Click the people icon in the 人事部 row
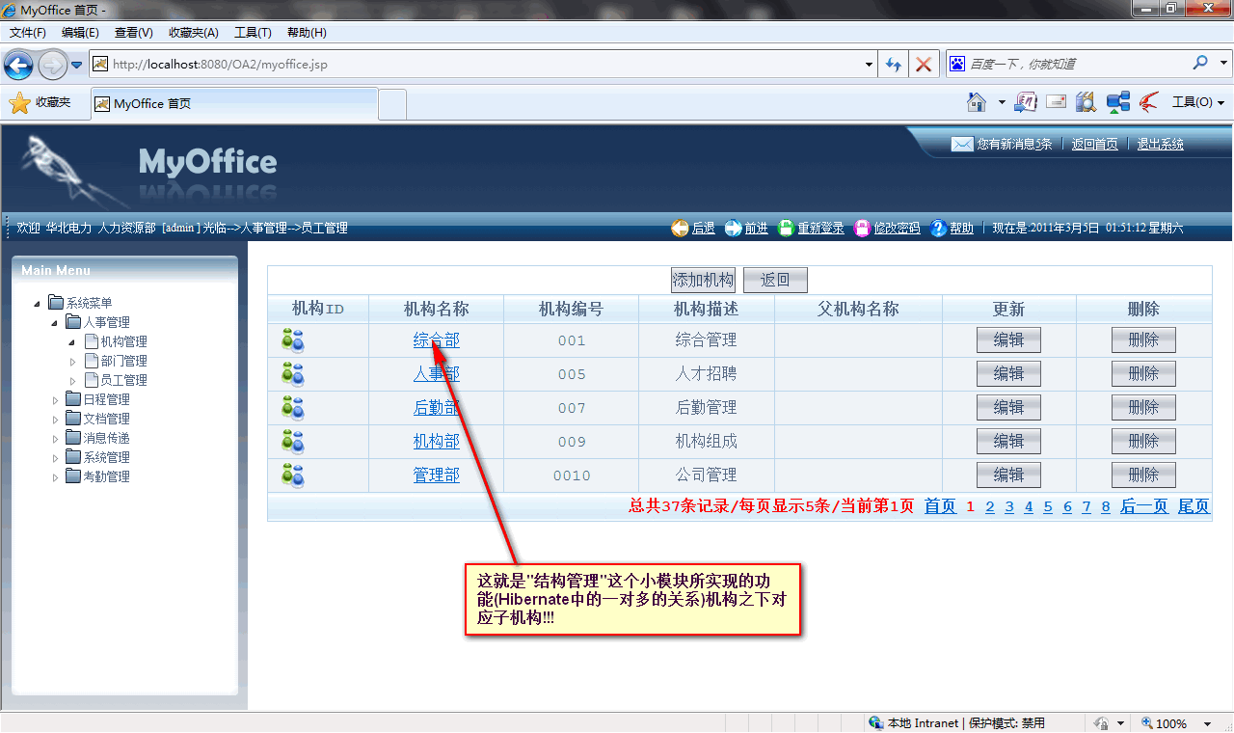 tap(293, 374)
